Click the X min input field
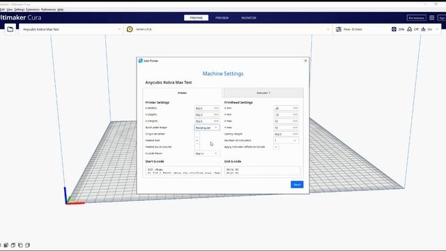The height and width of the screenshot is (251, 446). 286,108
